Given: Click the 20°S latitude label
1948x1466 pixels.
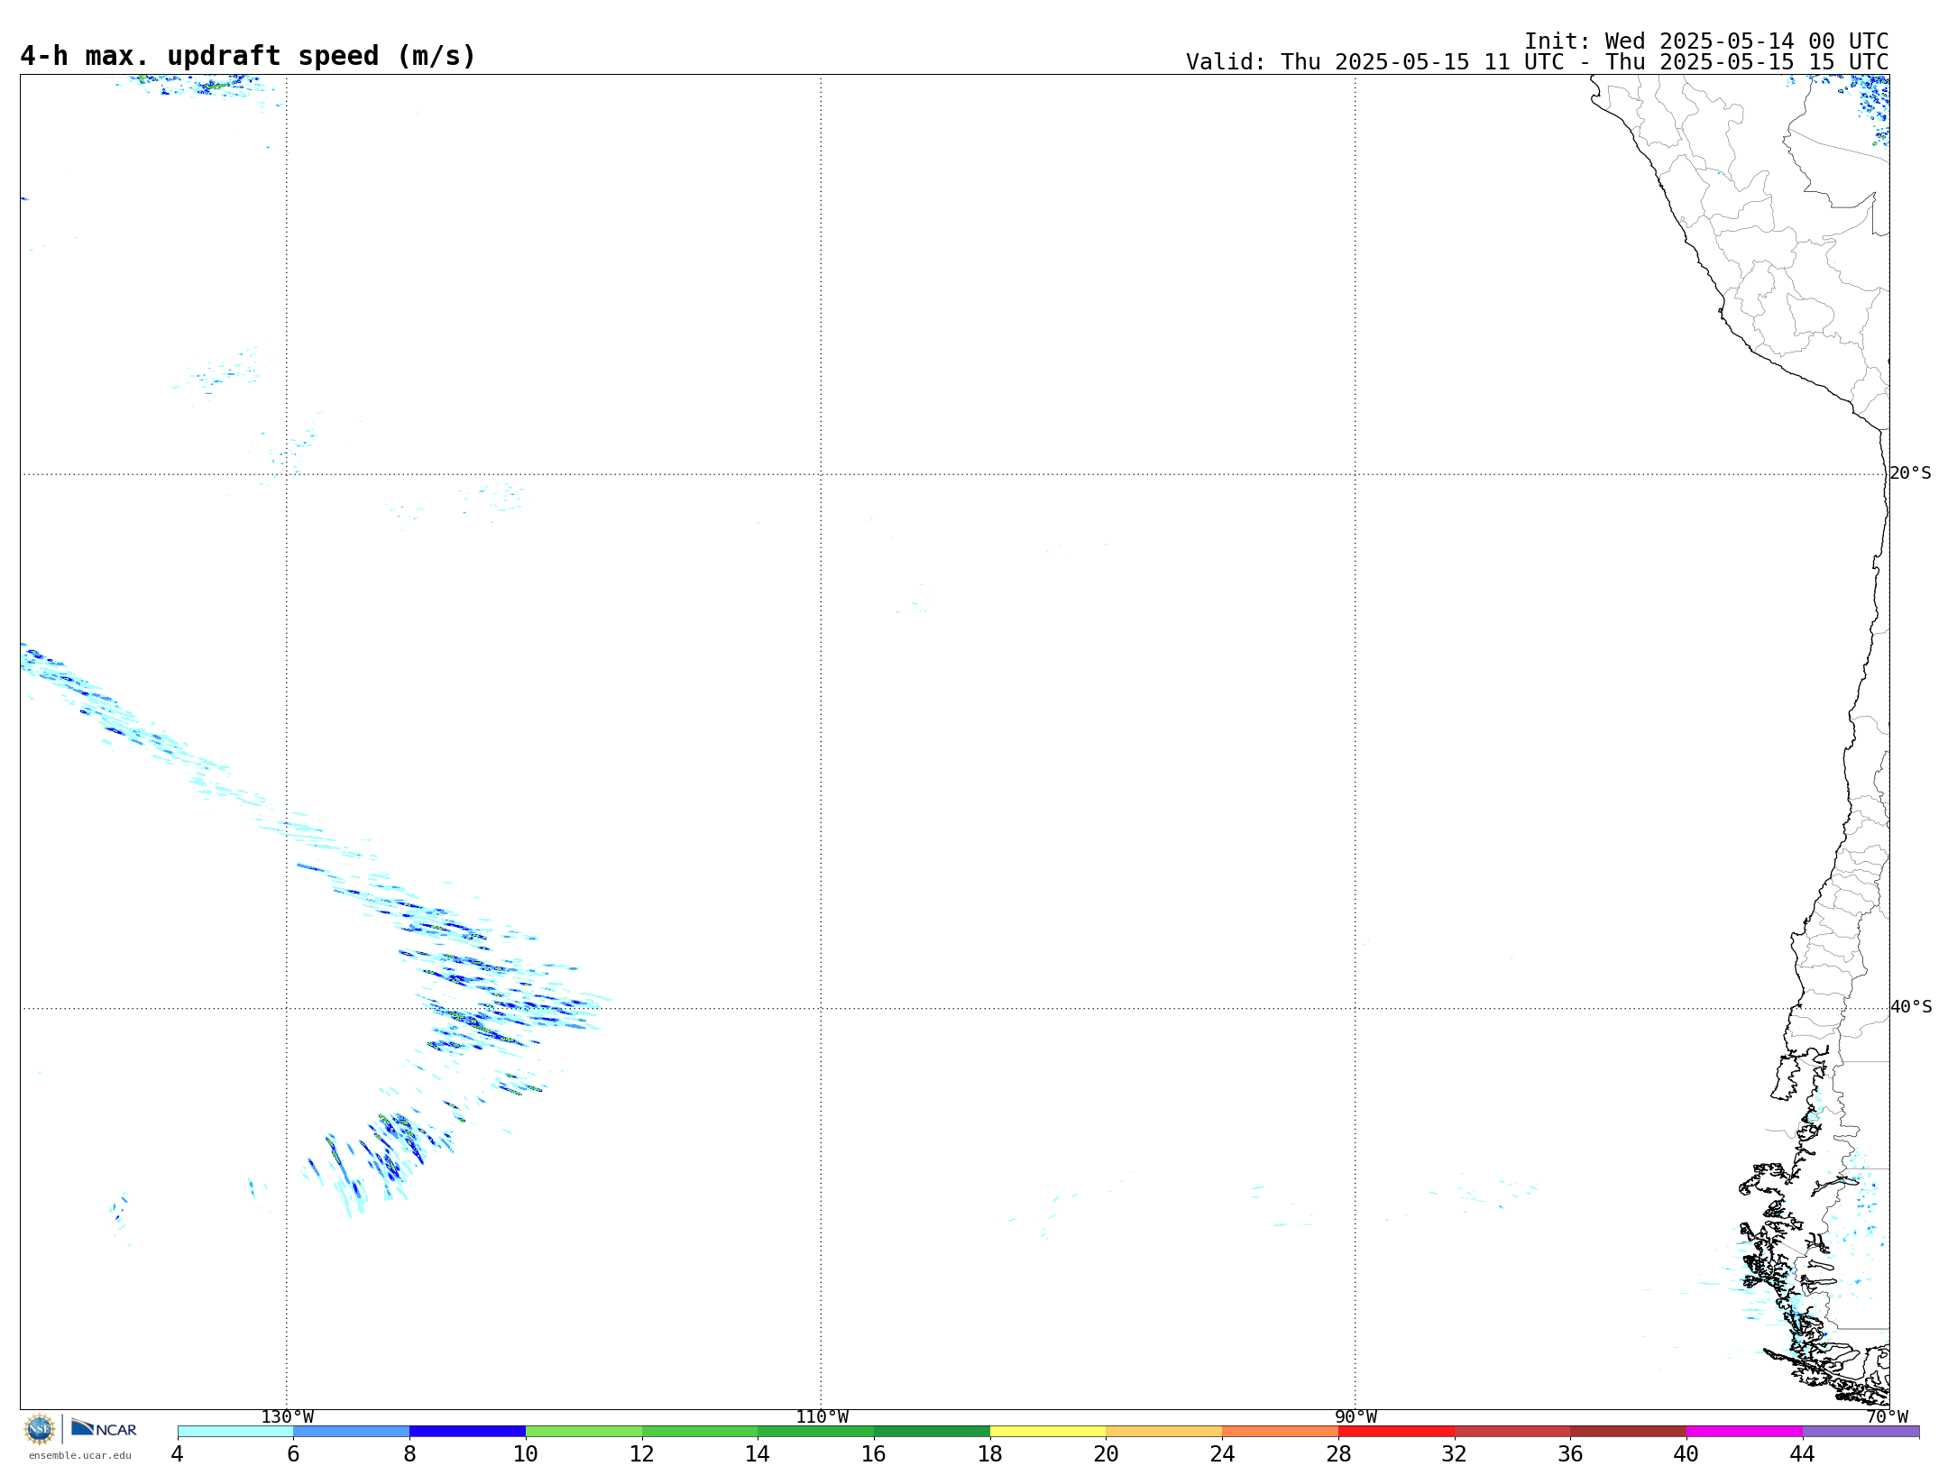Looking at the screenshot, I should click(x=1910, y=473).
